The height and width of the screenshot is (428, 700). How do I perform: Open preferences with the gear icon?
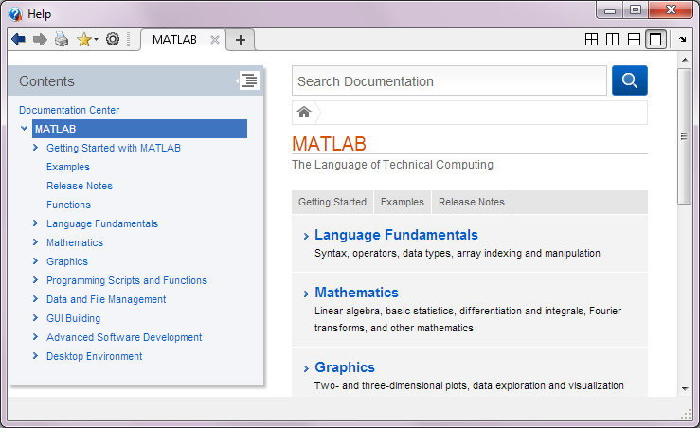(113, 39)
